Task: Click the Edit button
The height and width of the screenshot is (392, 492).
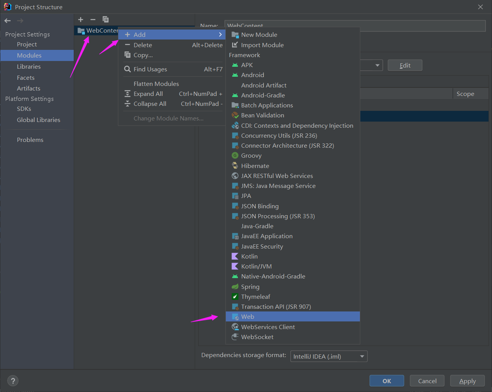Action: (x=405, y=65)
